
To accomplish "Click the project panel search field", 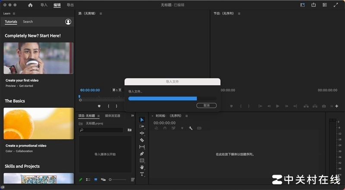I will point(101,130).
